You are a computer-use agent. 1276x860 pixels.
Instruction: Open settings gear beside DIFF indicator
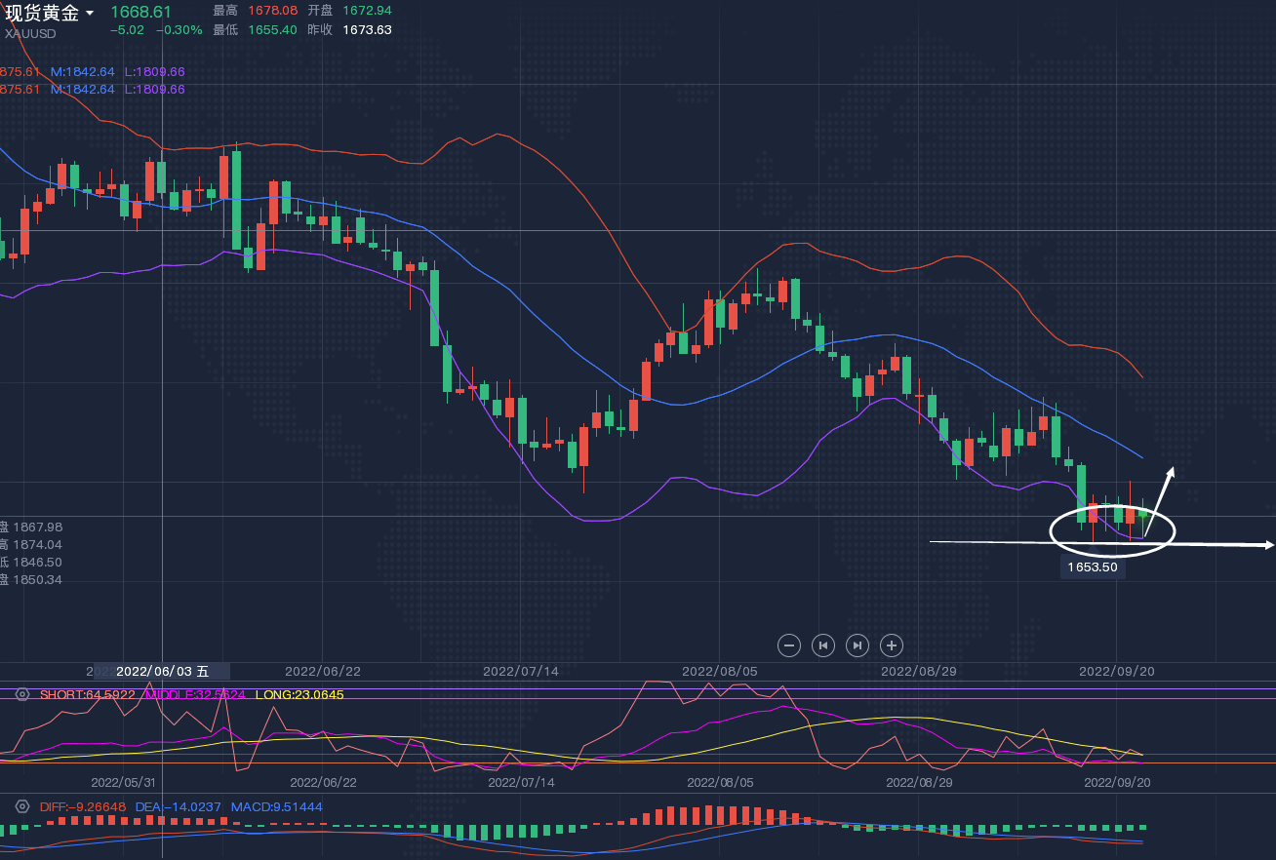(x=22, y=807)
